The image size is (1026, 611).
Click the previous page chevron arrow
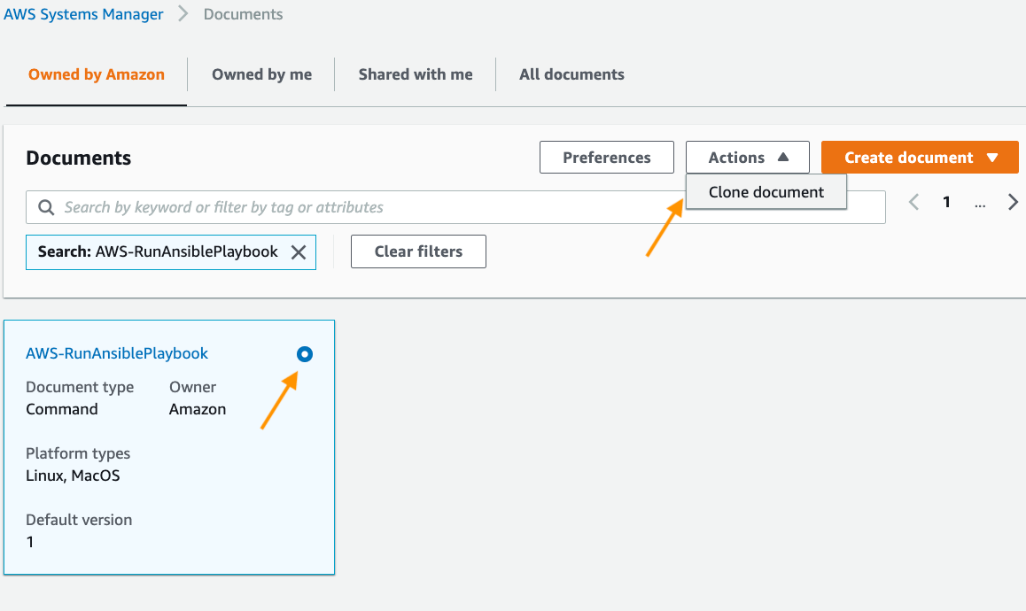tap(913, 202)
